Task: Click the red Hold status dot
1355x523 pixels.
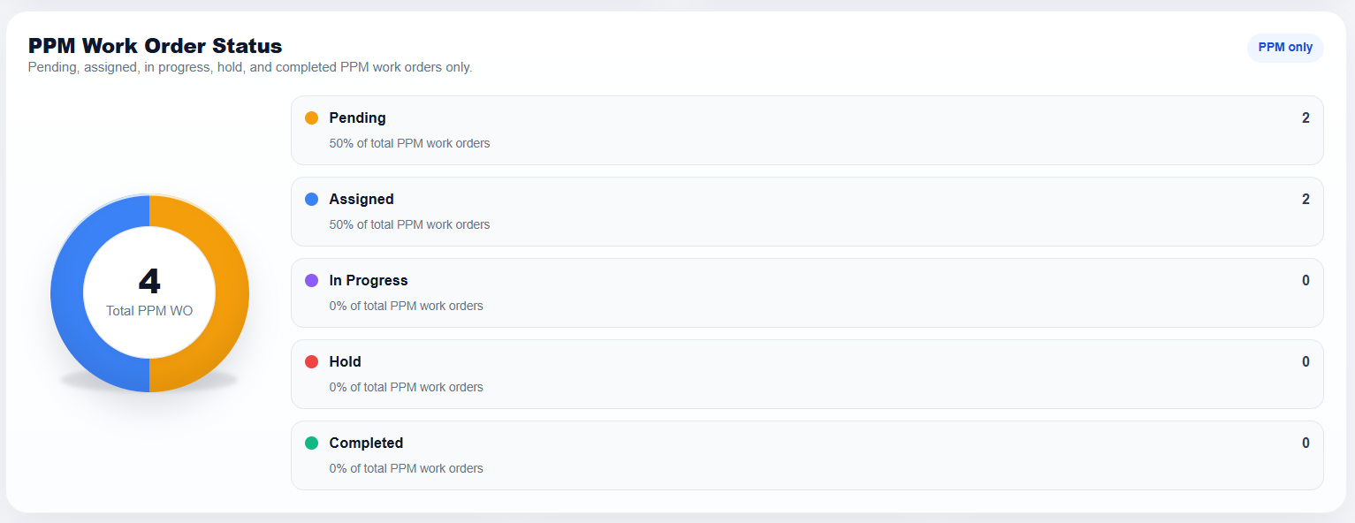Action: tap(311, 361)
